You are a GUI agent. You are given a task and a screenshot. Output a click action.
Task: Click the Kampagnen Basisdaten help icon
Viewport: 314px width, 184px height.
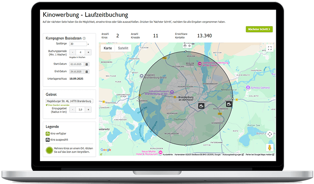click(84, 38)
